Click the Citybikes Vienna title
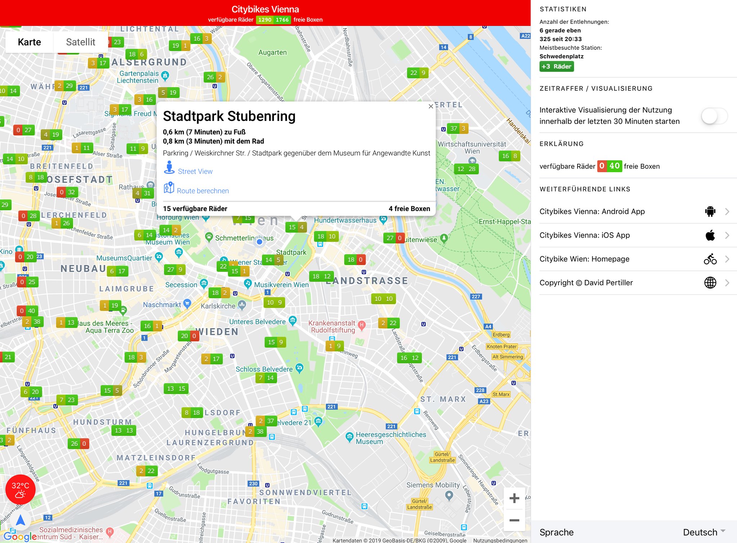 tap(265, 9)
